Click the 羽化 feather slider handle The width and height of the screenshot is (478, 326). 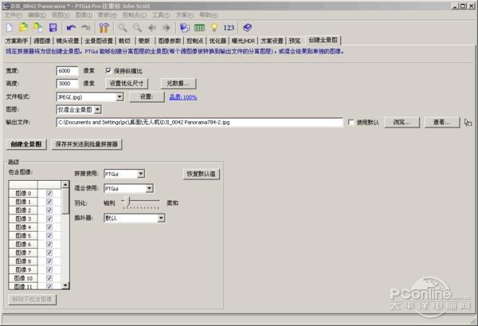[x=128, y=201]
